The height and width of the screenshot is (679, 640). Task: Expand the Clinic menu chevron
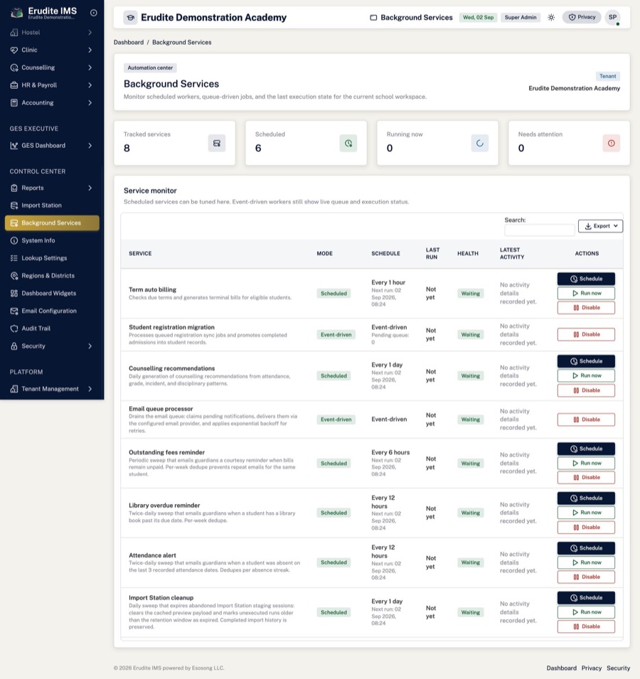90,50
